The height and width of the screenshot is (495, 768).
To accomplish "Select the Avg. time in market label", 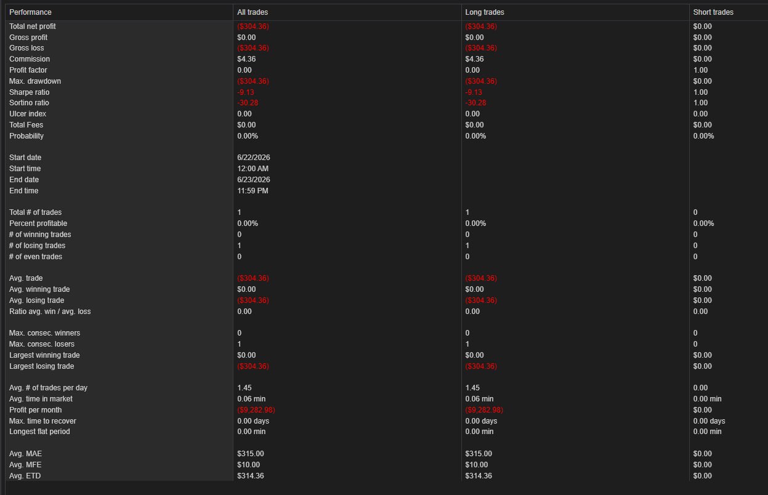I will coord(41,399).
